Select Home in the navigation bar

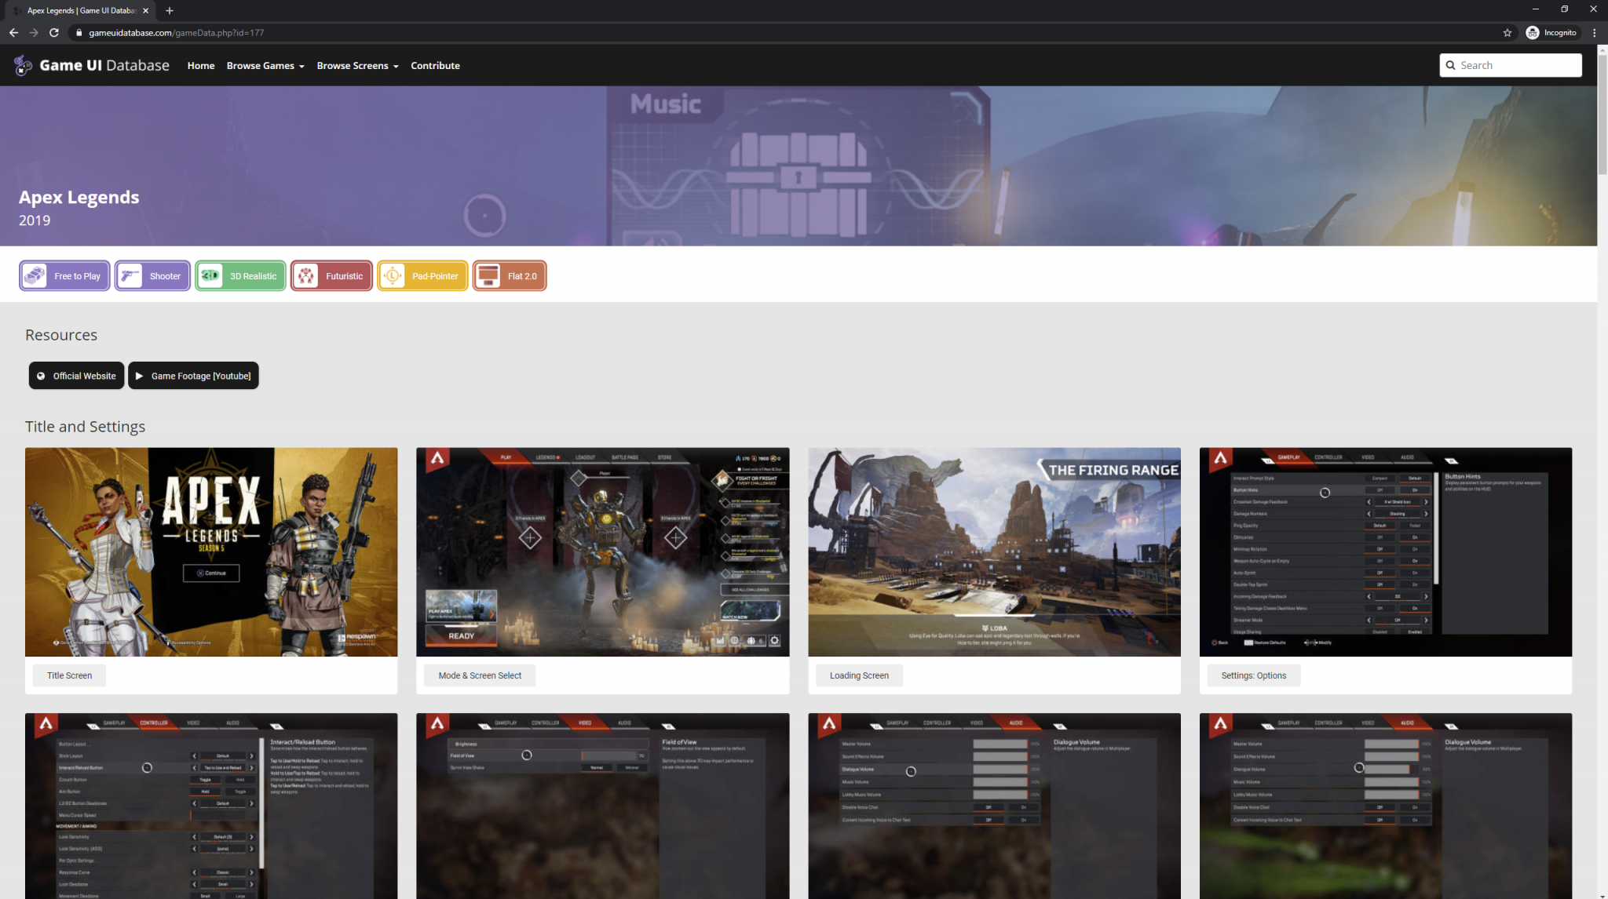[200, 65]
